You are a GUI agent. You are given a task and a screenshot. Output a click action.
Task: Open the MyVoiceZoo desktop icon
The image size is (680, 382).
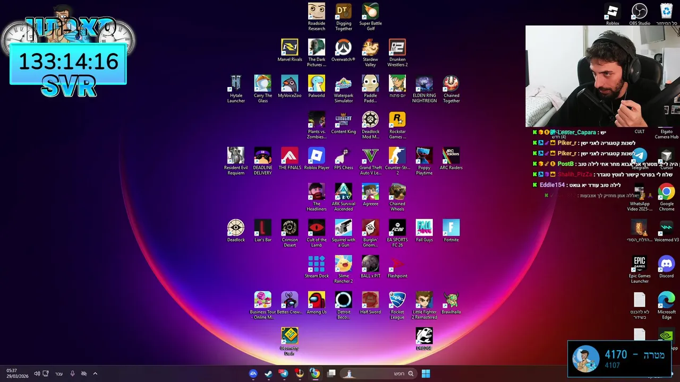[290, 86]
